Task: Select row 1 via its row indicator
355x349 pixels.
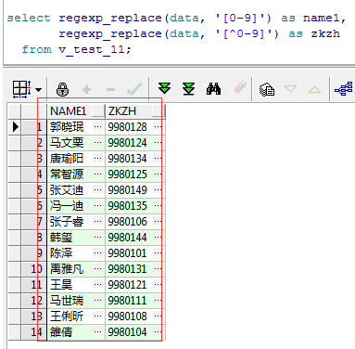Action: [x=15, y=127]
